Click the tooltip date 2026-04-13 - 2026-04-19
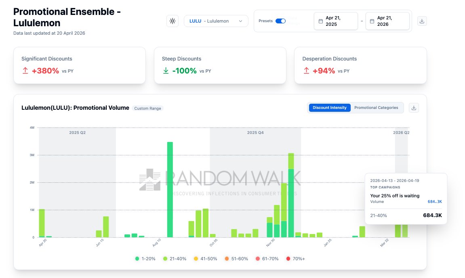 point(394,181)
